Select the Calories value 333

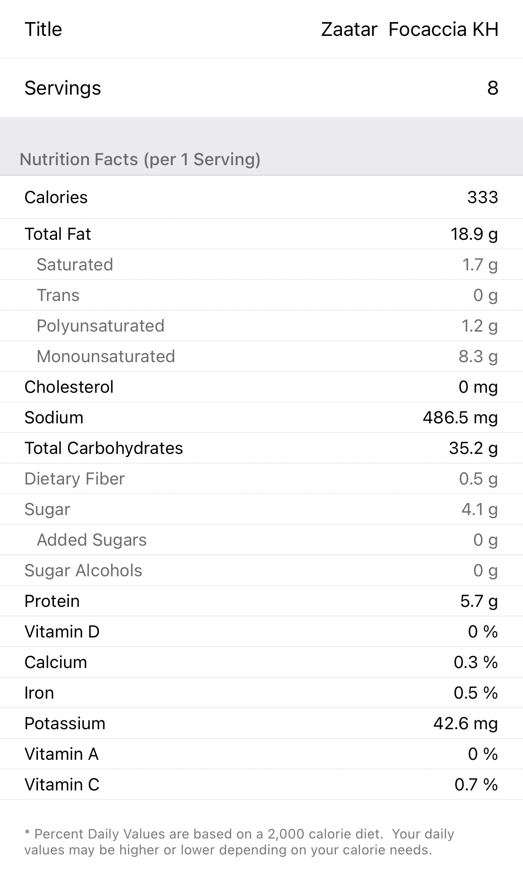click(482, 197)
